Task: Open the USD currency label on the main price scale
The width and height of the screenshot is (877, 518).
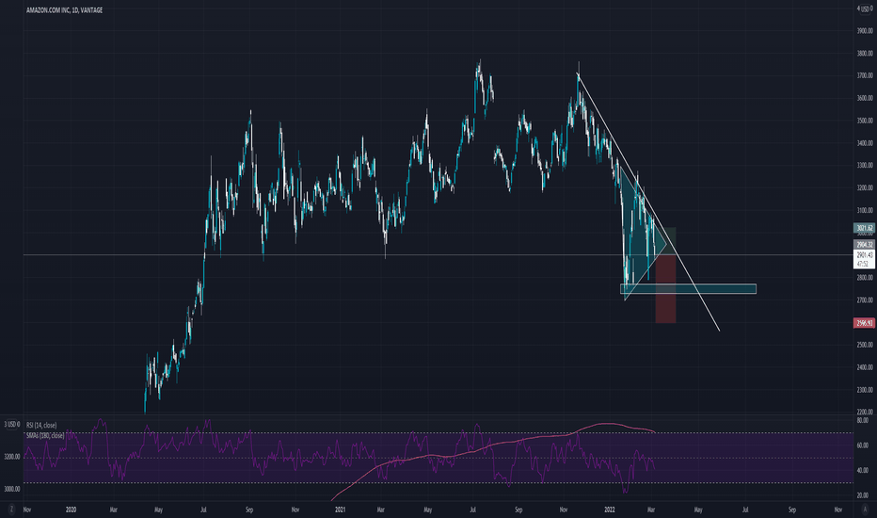Action: 864,9
